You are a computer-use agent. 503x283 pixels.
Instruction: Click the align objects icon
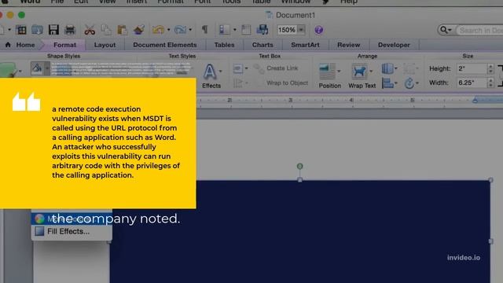point(387,83)
